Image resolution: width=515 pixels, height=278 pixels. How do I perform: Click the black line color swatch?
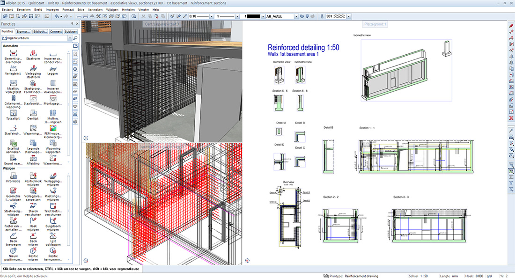[x=253, y=16]
